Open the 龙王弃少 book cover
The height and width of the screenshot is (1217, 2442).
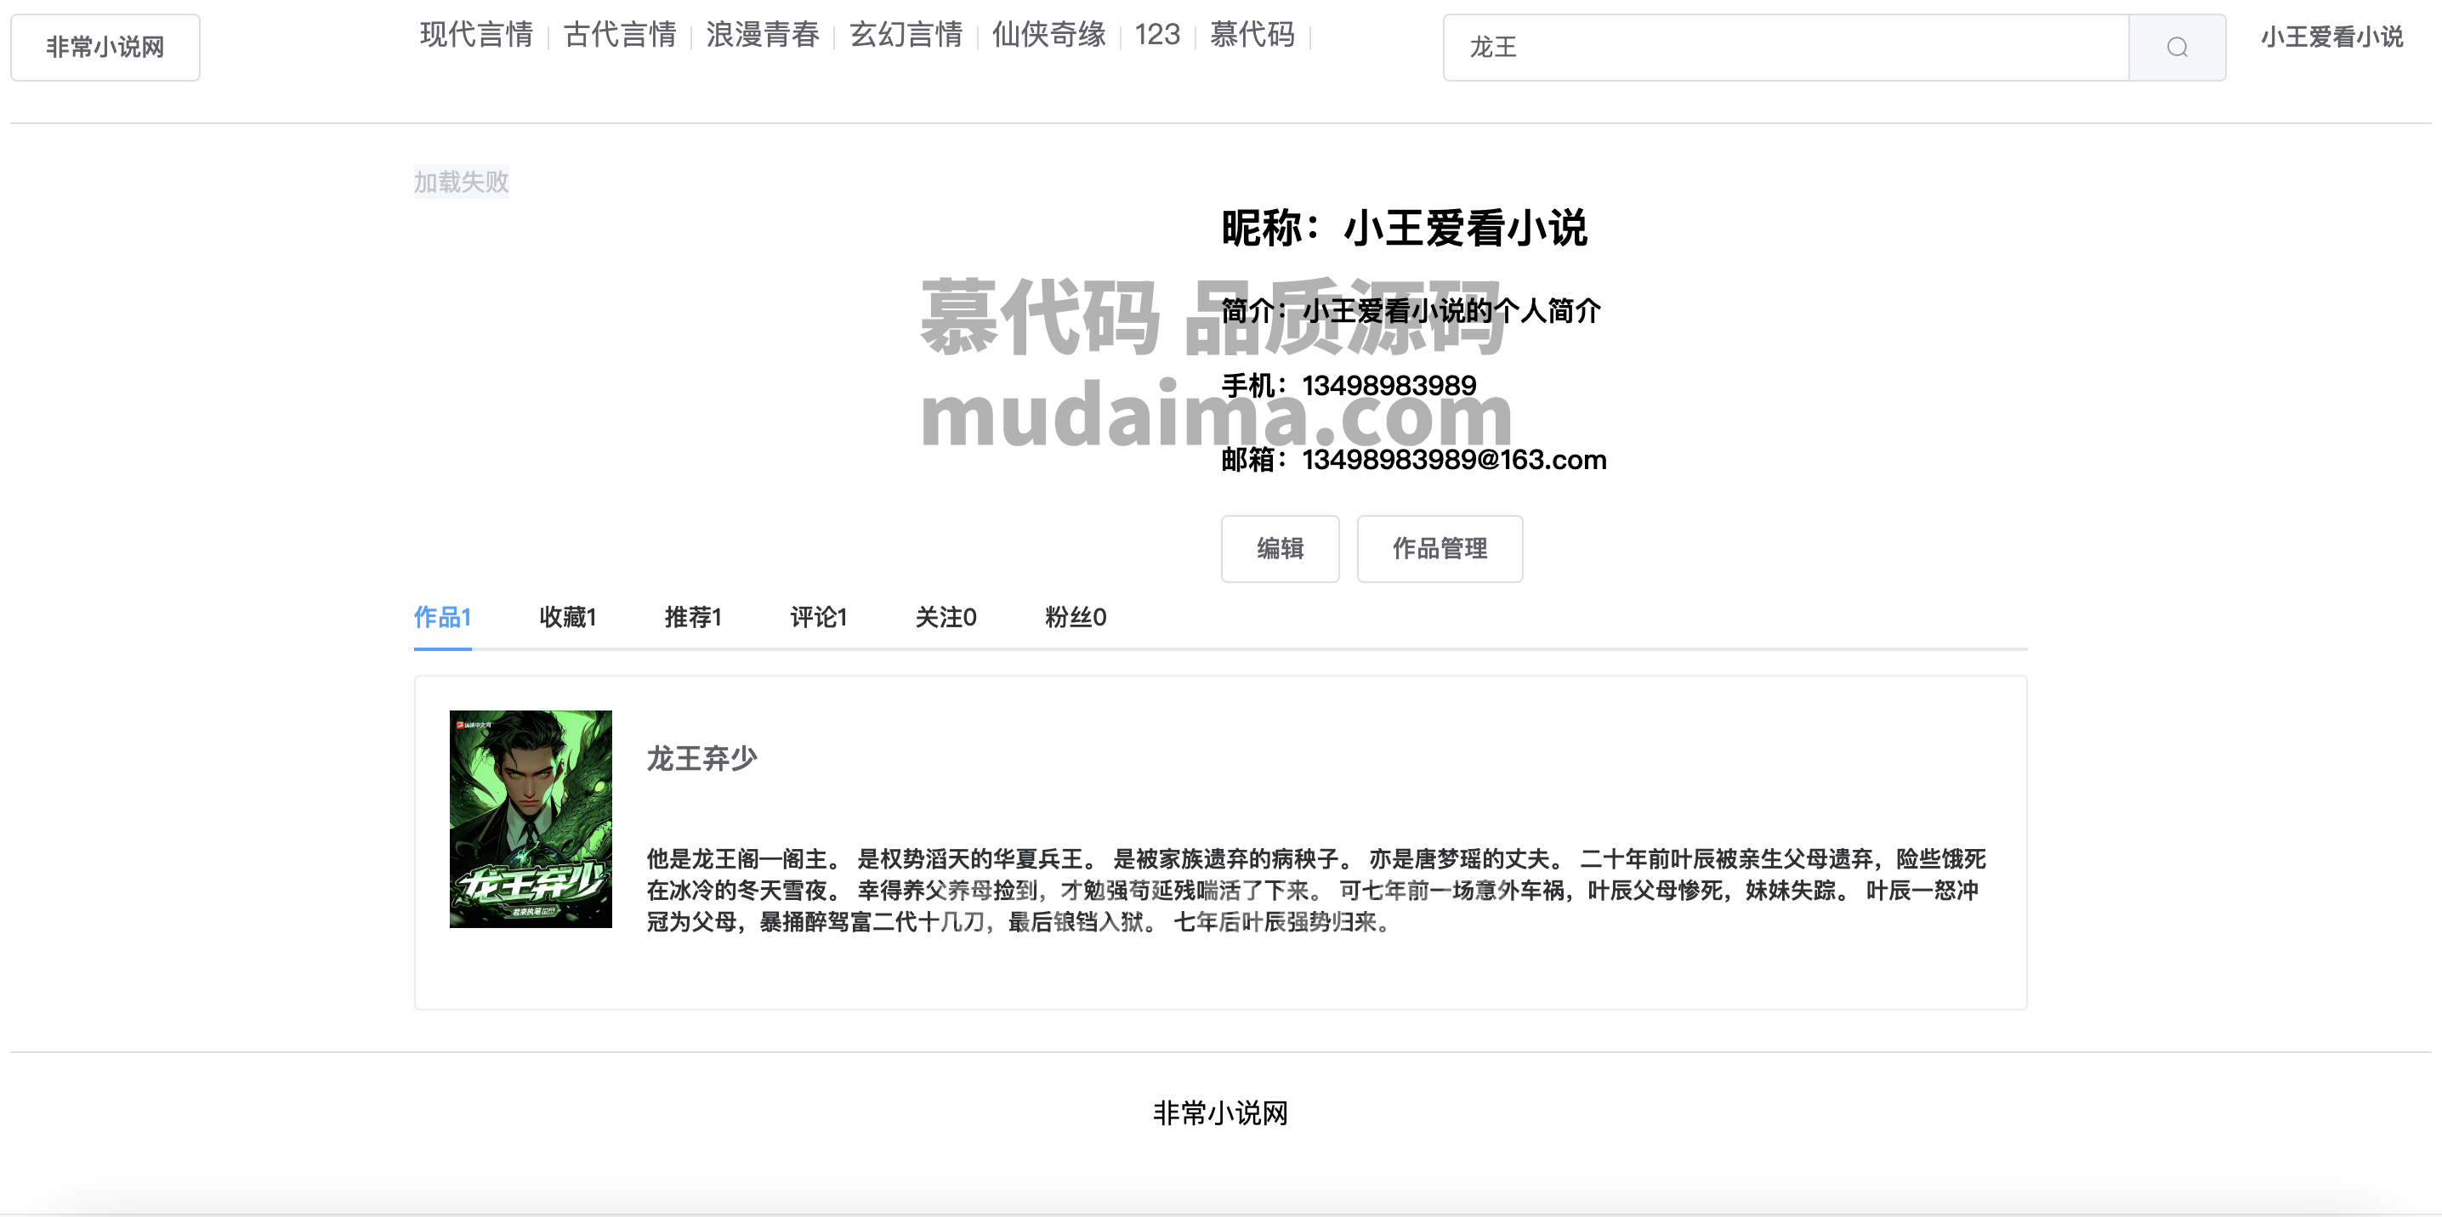[531, 819]
